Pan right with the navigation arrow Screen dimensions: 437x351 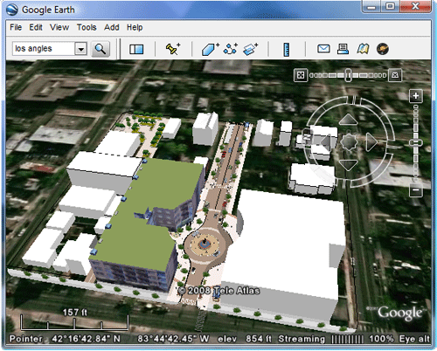(371, 142)
